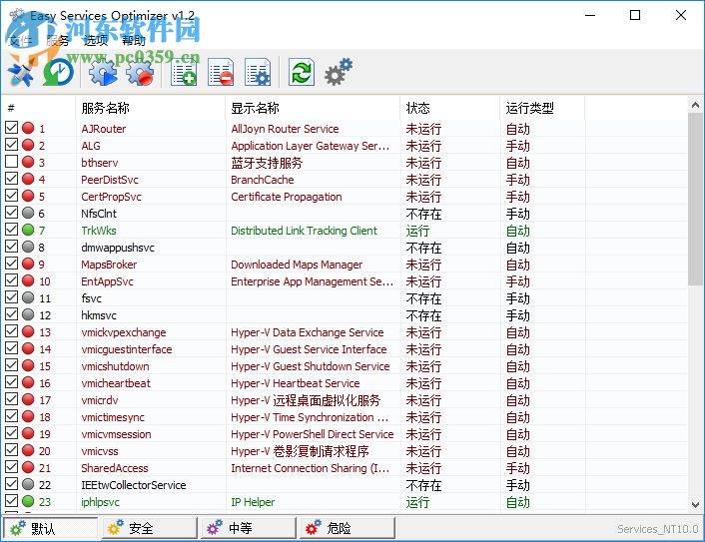Uncheck the ALG service checkbox
The width and height of the screenshot is (705, 542).
12,145
